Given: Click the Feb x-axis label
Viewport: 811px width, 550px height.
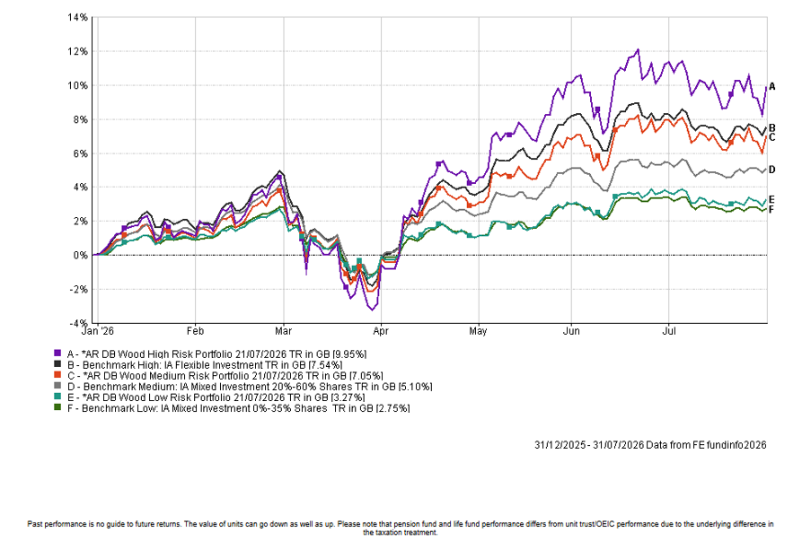Looking at the screenshot, I should pos(196,331).
